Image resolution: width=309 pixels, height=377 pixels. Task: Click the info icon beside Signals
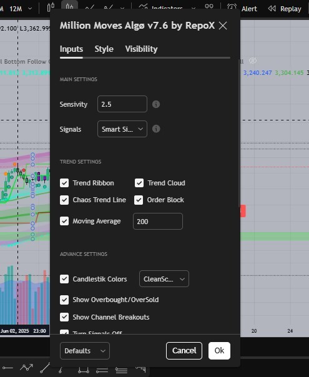tap(156, 129)
